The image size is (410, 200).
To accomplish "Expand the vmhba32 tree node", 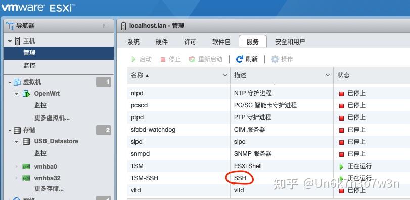I will (17, 178).
